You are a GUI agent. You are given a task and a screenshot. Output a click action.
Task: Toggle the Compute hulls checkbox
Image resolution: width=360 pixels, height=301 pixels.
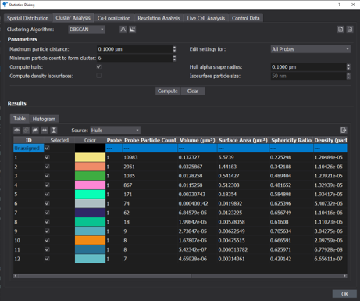[98, 67]
